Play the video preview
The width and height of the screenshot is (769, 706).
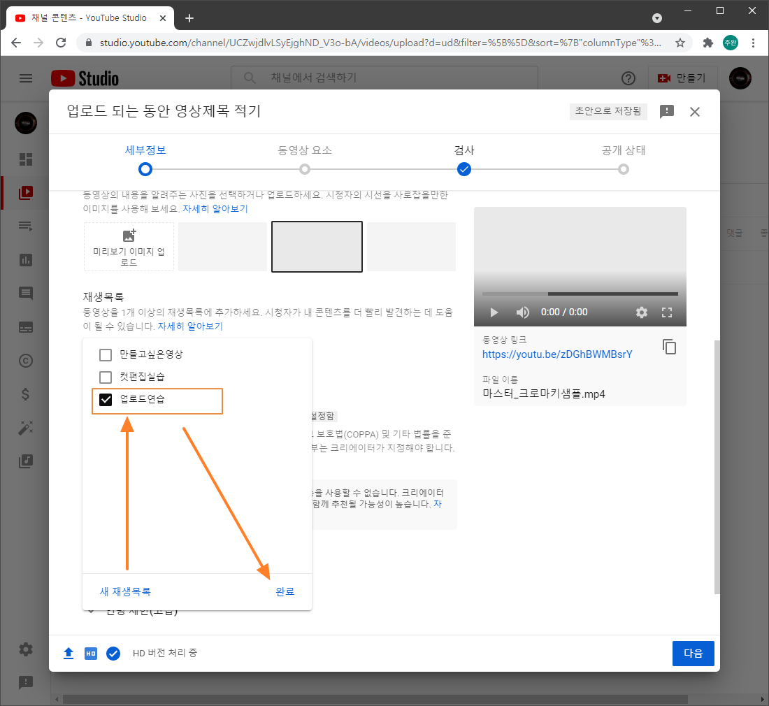tap(494, 312)
